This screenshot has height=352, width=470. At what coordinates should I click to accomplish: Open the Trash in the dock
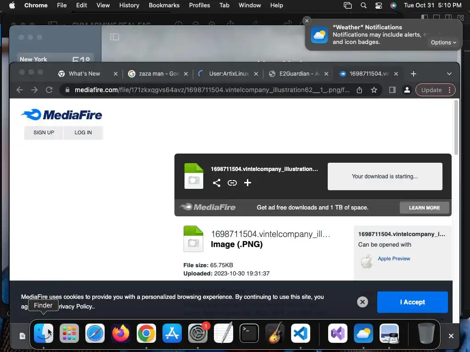coord(426,333)
